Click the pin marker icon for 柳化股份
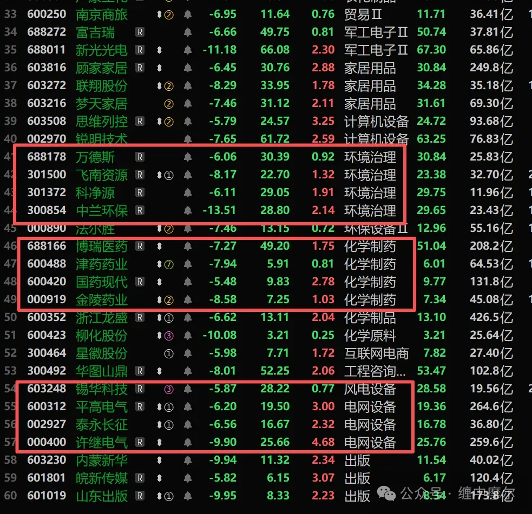 coord(159,336)
